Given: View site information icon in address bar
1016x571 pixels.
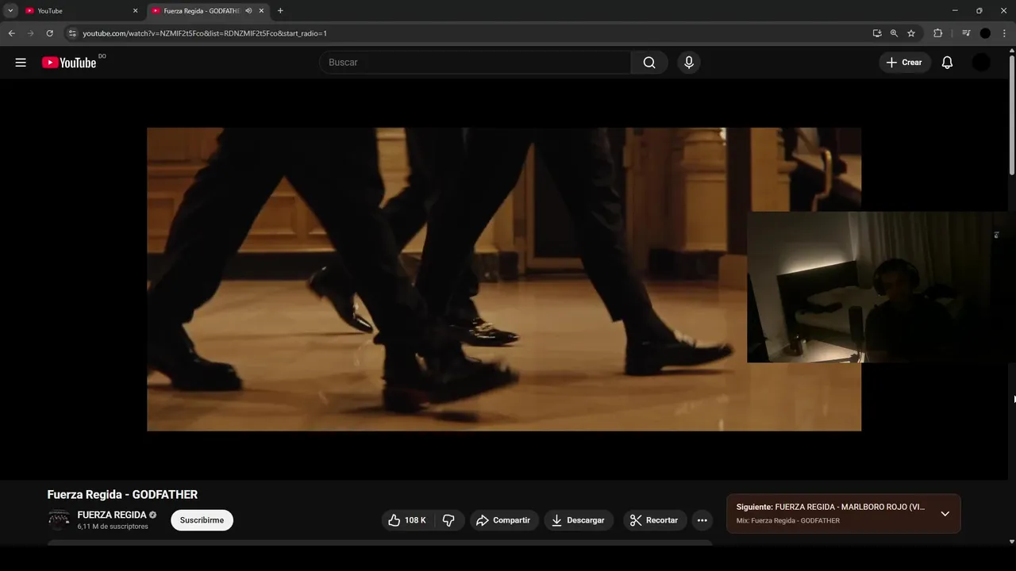Looking at the screenshot, I should (72, 33).
